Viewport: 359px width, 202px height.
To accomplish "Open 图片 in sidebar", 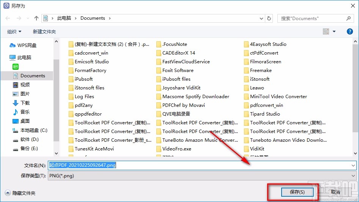I will (x=21, y=94).
